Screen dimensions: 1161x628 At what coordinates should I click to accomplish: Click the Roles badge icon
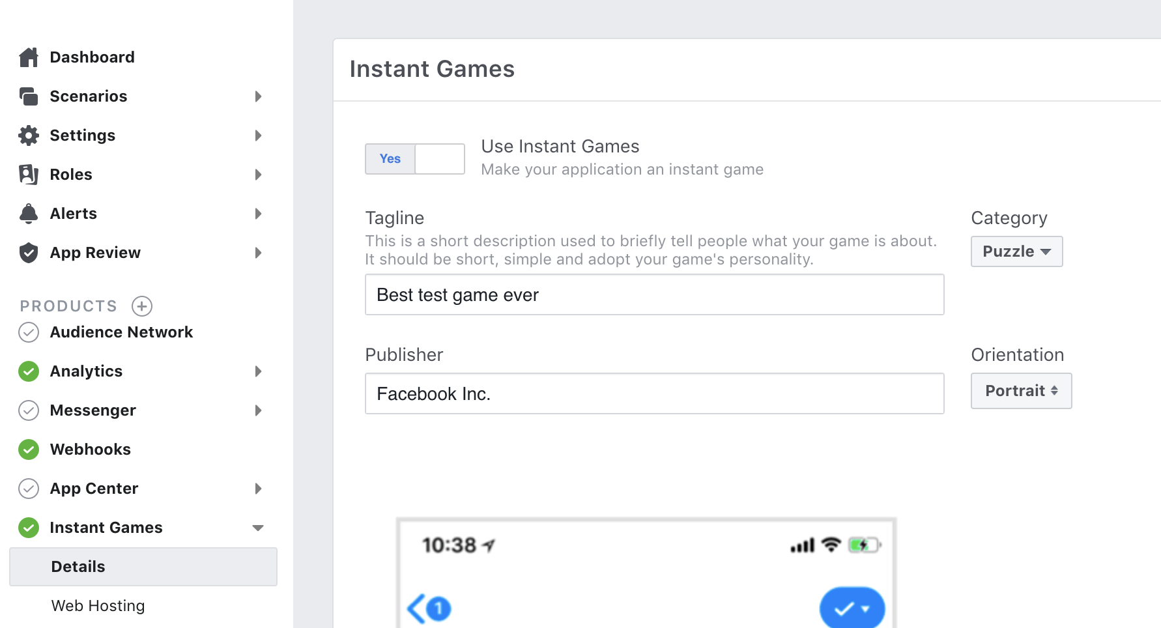tap(29, 175)
